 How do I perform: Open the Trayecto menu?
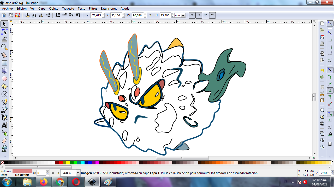click(x=68, y=9)
